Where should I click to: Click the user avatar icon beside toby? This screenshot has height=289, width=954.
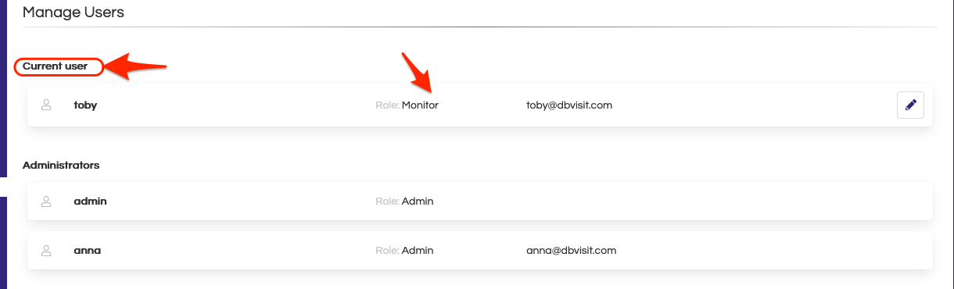(46, 105)
